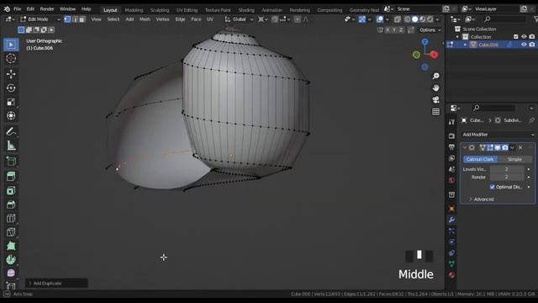The width and height of the screenshot is (538, 303).
Task: Select the Annotate tool
Action: tap(11, 131)
